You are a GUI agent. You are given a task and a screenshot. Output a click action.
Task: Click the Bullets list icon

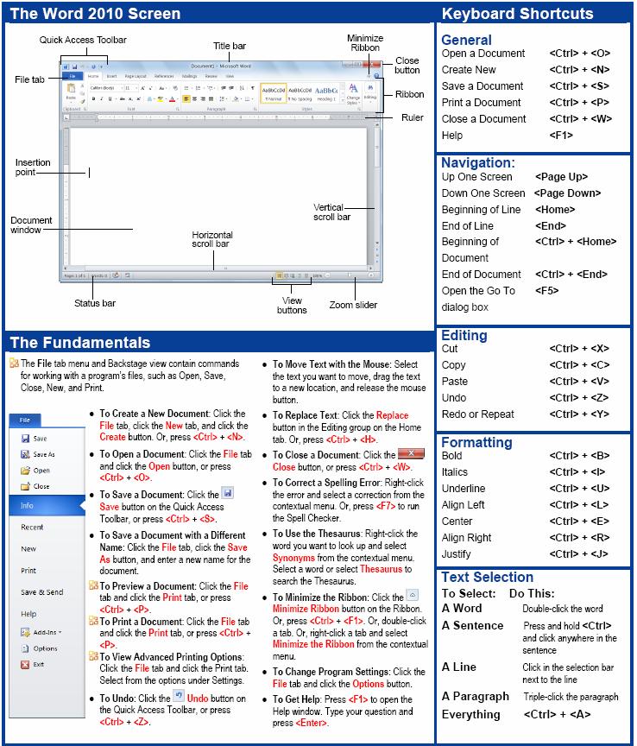pyautogui.click(x=186, y=88)
